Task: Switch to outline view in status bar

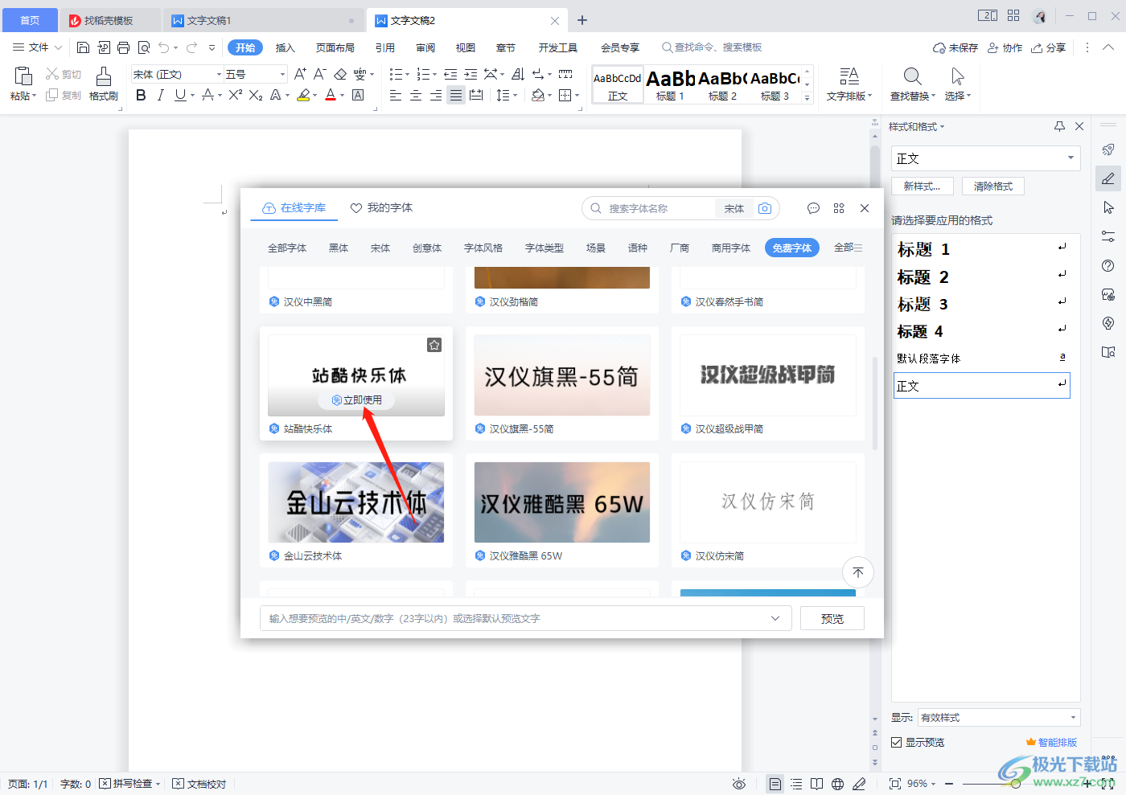Action: tap(796, 784)
